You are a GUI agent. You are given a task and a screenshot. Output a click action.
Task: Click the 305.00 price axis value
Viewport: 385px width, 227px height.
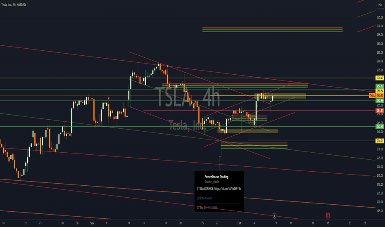pyautogui.click(x=380, y=17)
